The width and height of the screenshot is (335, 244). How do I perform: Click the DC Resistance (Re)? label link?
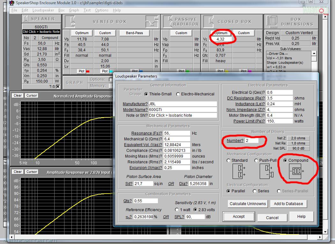246,98
